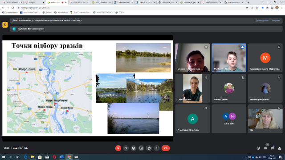This screenshot has height=160, width=285.
Task: Click the yellow extension warning icon
Action: (5, 24)
